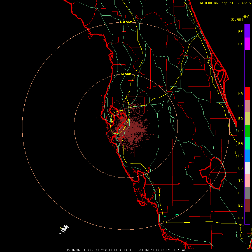Click the BI brown legend swatch

[x=247, y=206]
